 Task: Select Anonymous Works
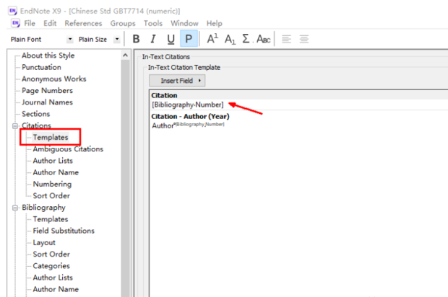click(54, 79)
